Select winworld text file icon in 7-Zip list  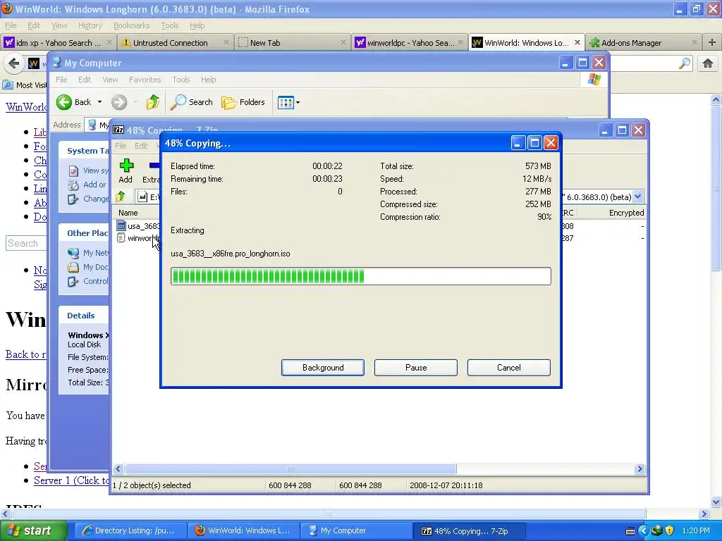coord(121,238)
